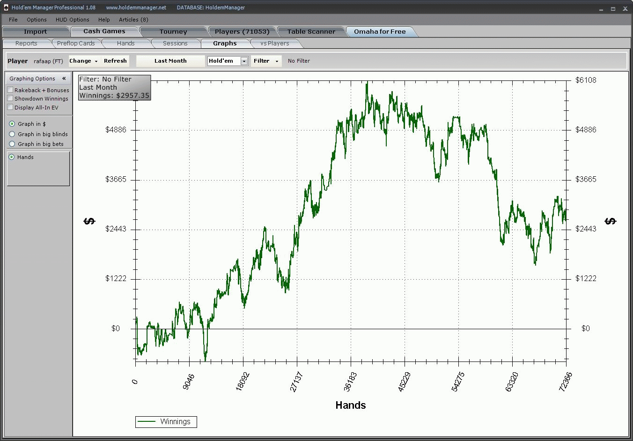
Task: Open the Preflop Cards sub-tab
Action: tap(76, 43)
